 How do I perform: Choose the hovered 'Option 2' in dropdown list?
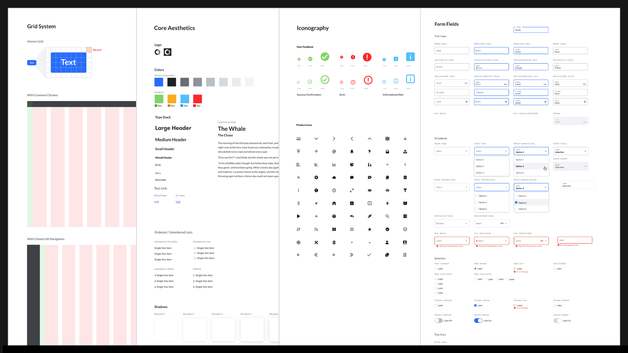(531, 166)
